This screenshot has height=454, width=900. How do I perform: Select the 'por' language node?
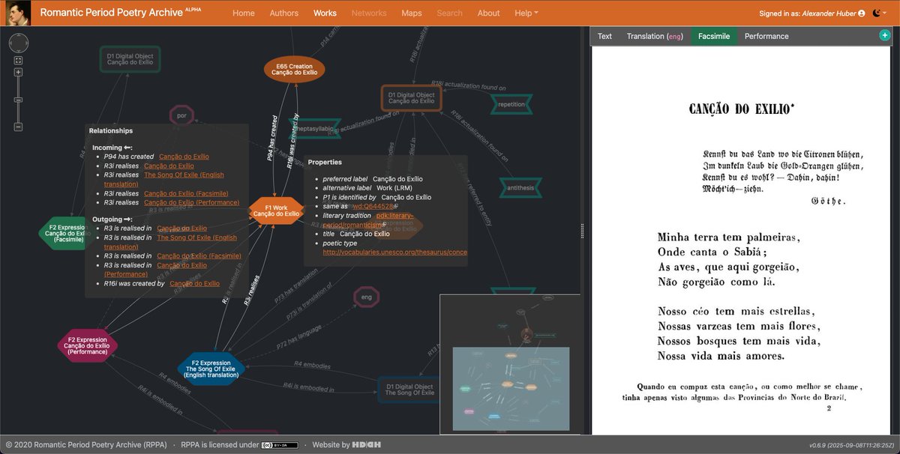pos(181,117)
